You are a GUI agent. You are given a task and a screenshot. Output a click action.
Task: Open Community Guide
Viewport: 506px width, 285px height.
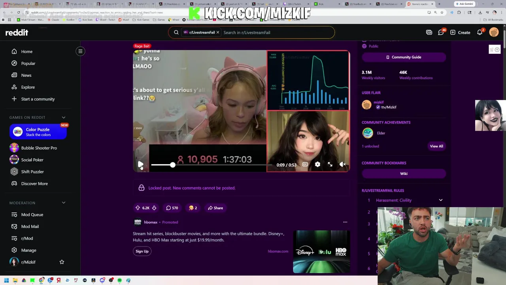coord(404,57)
